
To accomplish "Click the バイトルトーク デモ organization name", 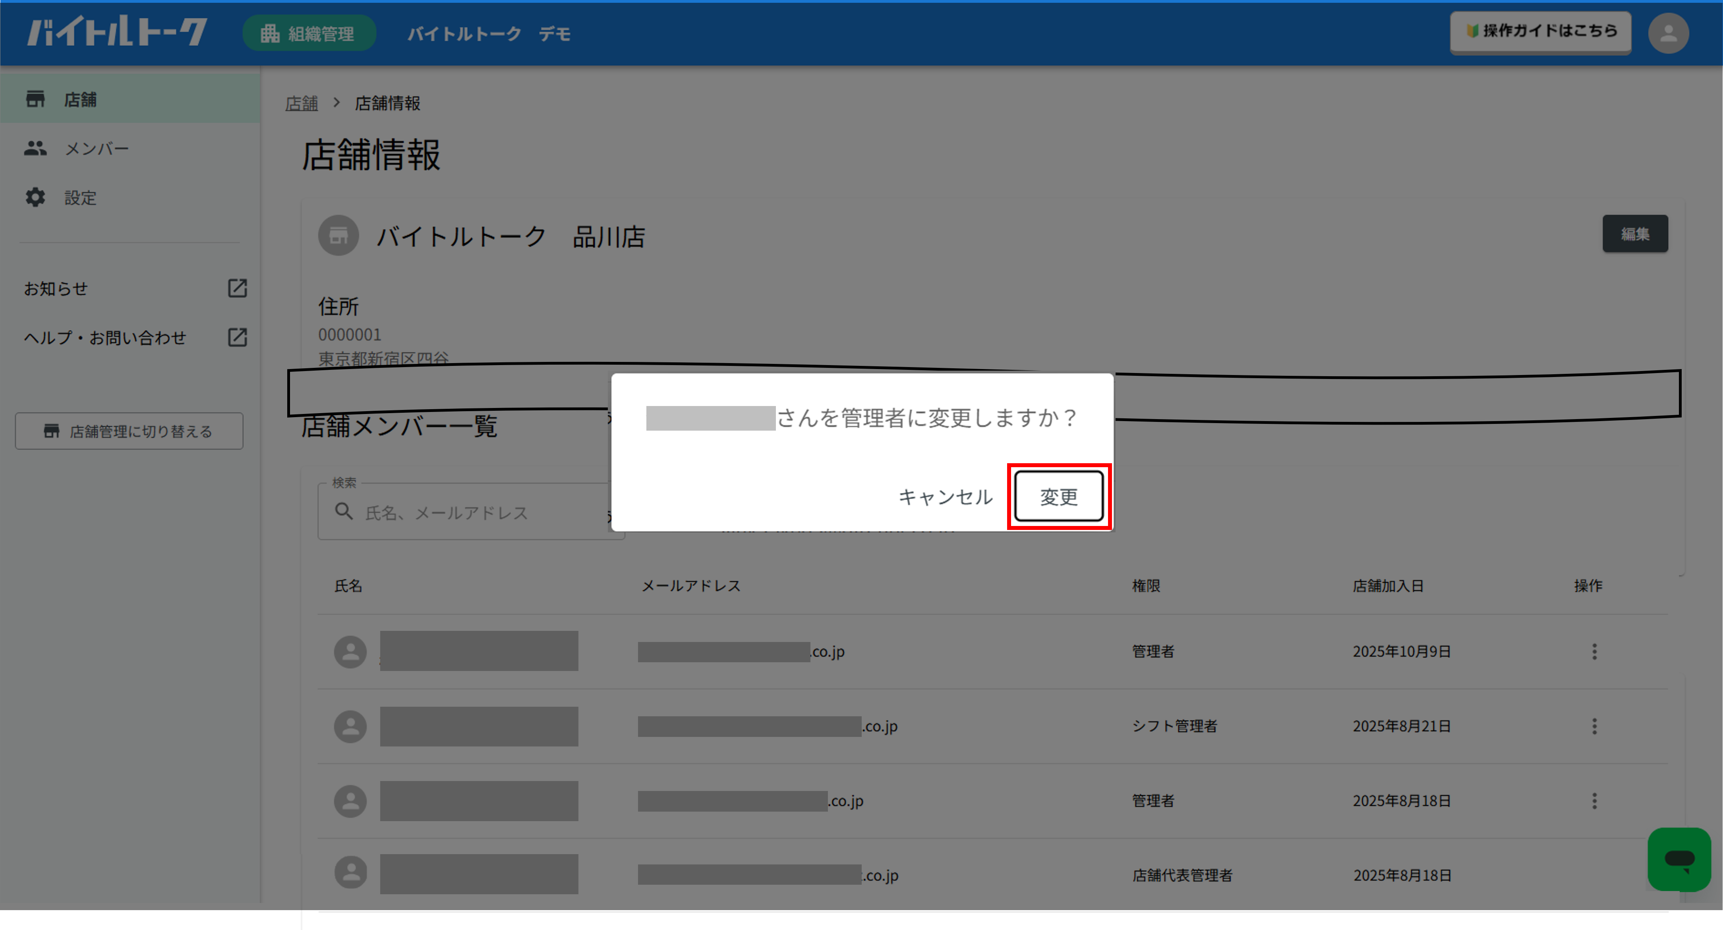I will 489,33.
